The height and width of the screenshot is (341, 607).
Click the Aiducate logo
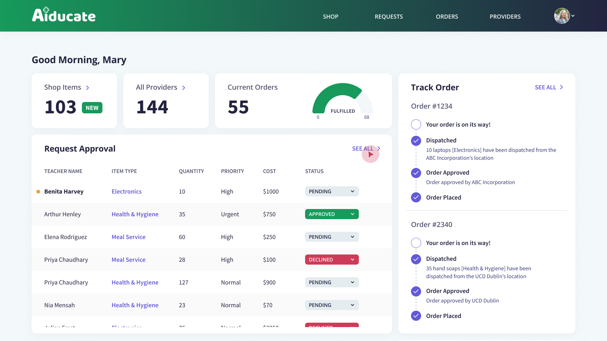(x=64, y=15)
